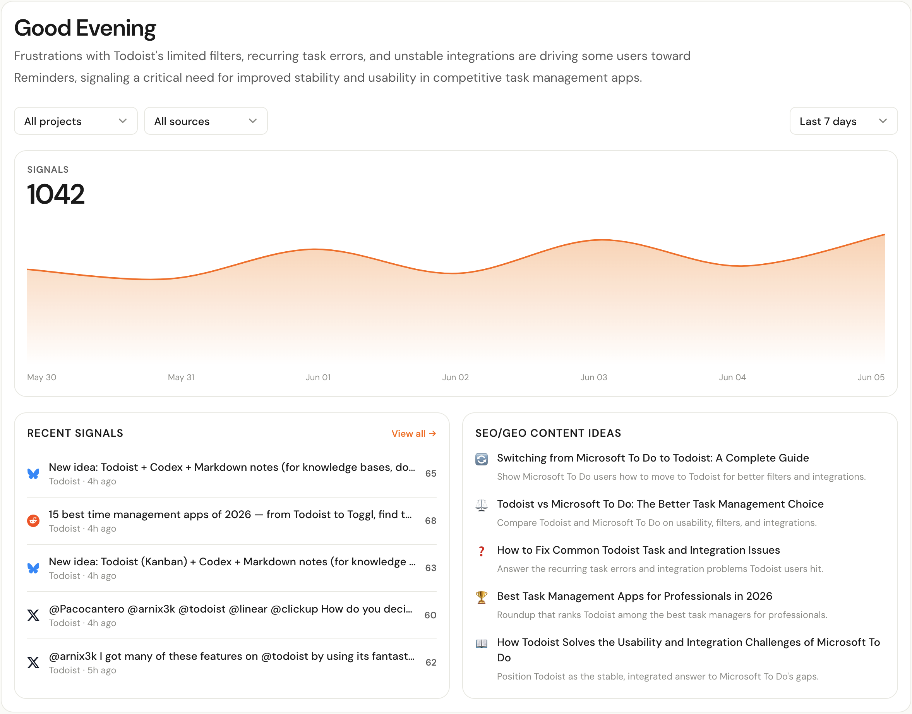This screenshot has width=912, height=714.
Task: Open idea 'Todoist vs Microsoft To Do: The Better Task Management Choice'
Action: [x=660, y=504]
